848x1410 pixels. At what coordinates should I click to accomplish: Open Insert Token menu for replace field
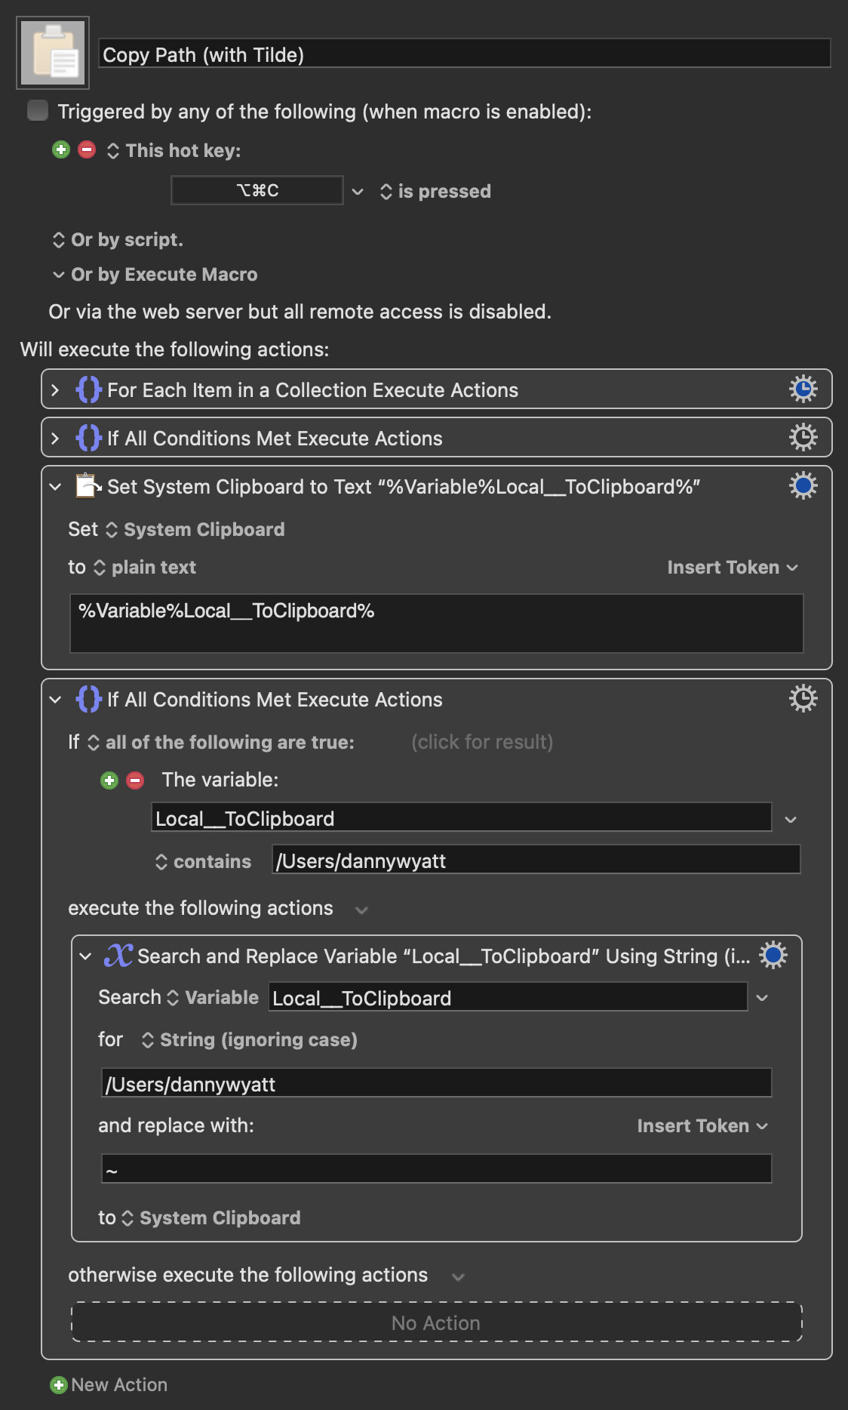coord(702,1126)
